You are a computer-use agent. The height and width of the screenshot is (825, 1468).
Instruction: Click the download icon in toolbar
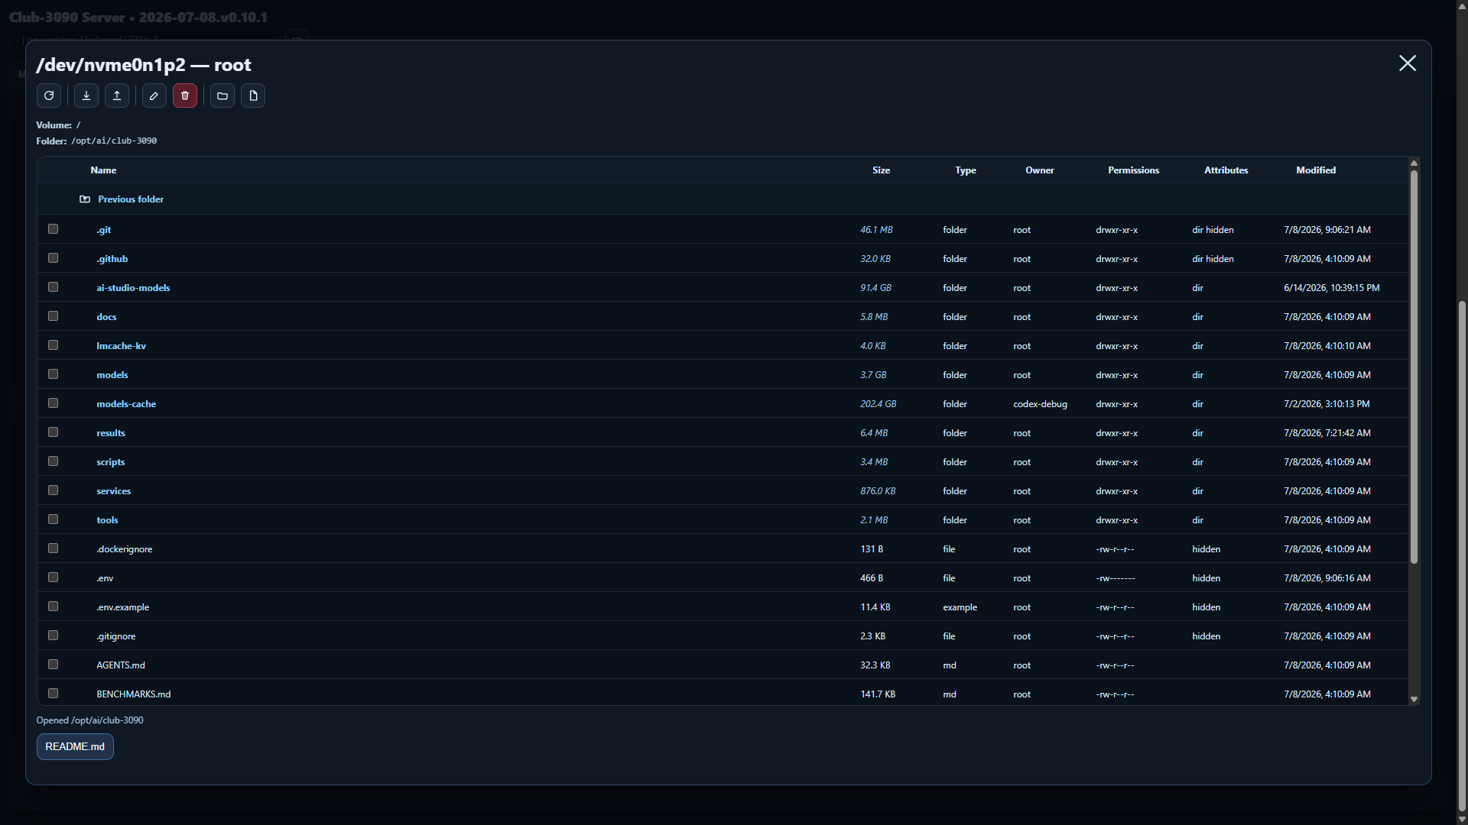tap(86, 95)
